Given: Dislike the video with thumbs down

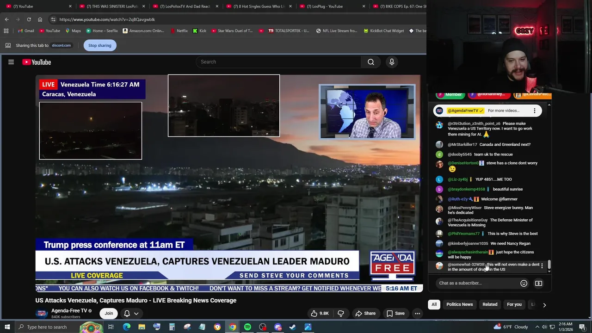Looking at the screenshot, I should click(341, 313).
